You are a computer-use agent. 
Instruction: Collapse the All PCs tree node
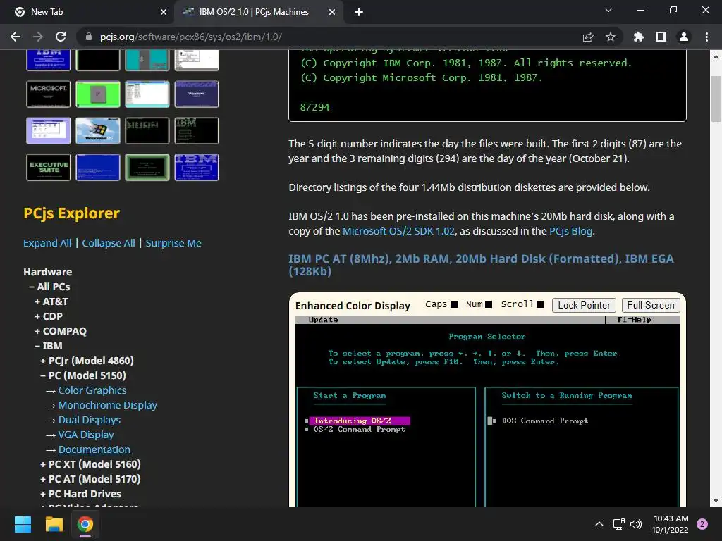[x=49, y=287]
